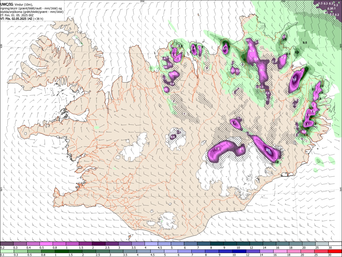Click the lower-row legend swatch labeled 2
This screenshot has height=257, width=342.
pyautogui.click(x=89, y=251)
